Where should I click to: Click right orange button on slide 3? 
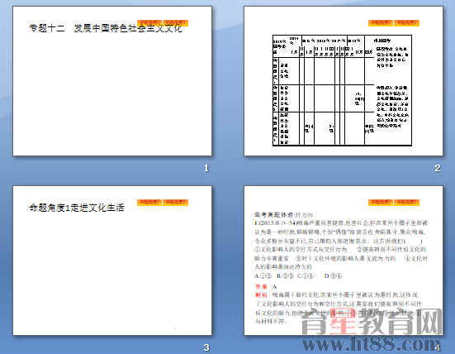[176, 203]
